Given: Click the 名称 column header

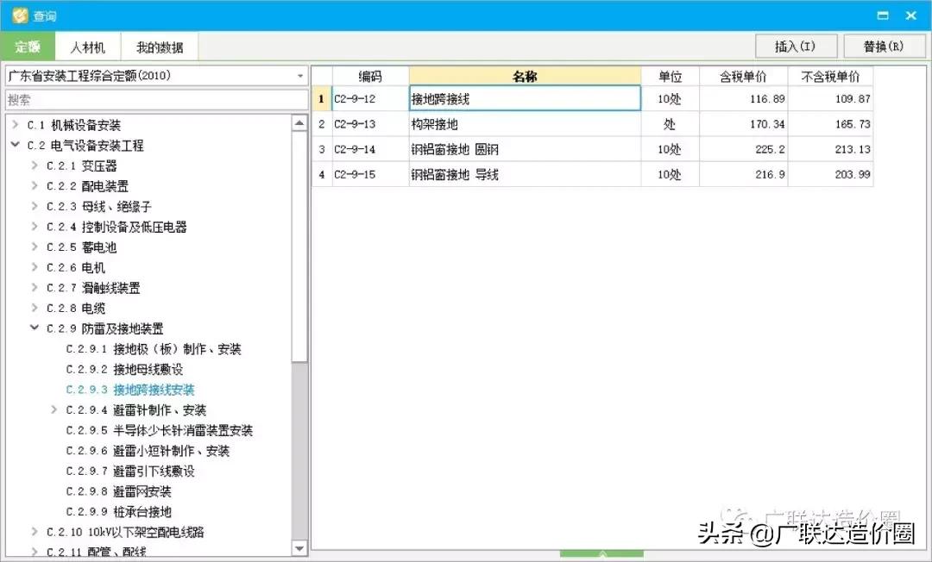Looking at the screenshot, I should tap(525, 76).
